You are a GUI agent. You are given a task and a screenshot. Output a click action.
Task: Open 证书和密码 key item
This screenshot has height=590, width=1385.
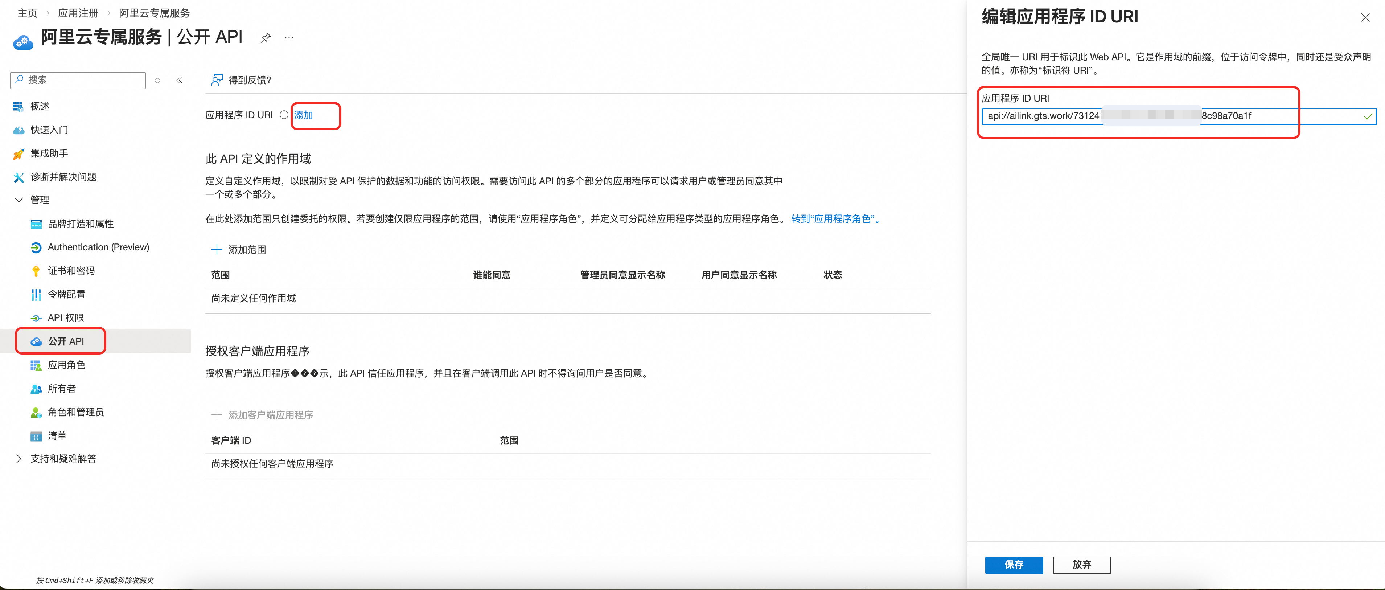pos(71,271)
